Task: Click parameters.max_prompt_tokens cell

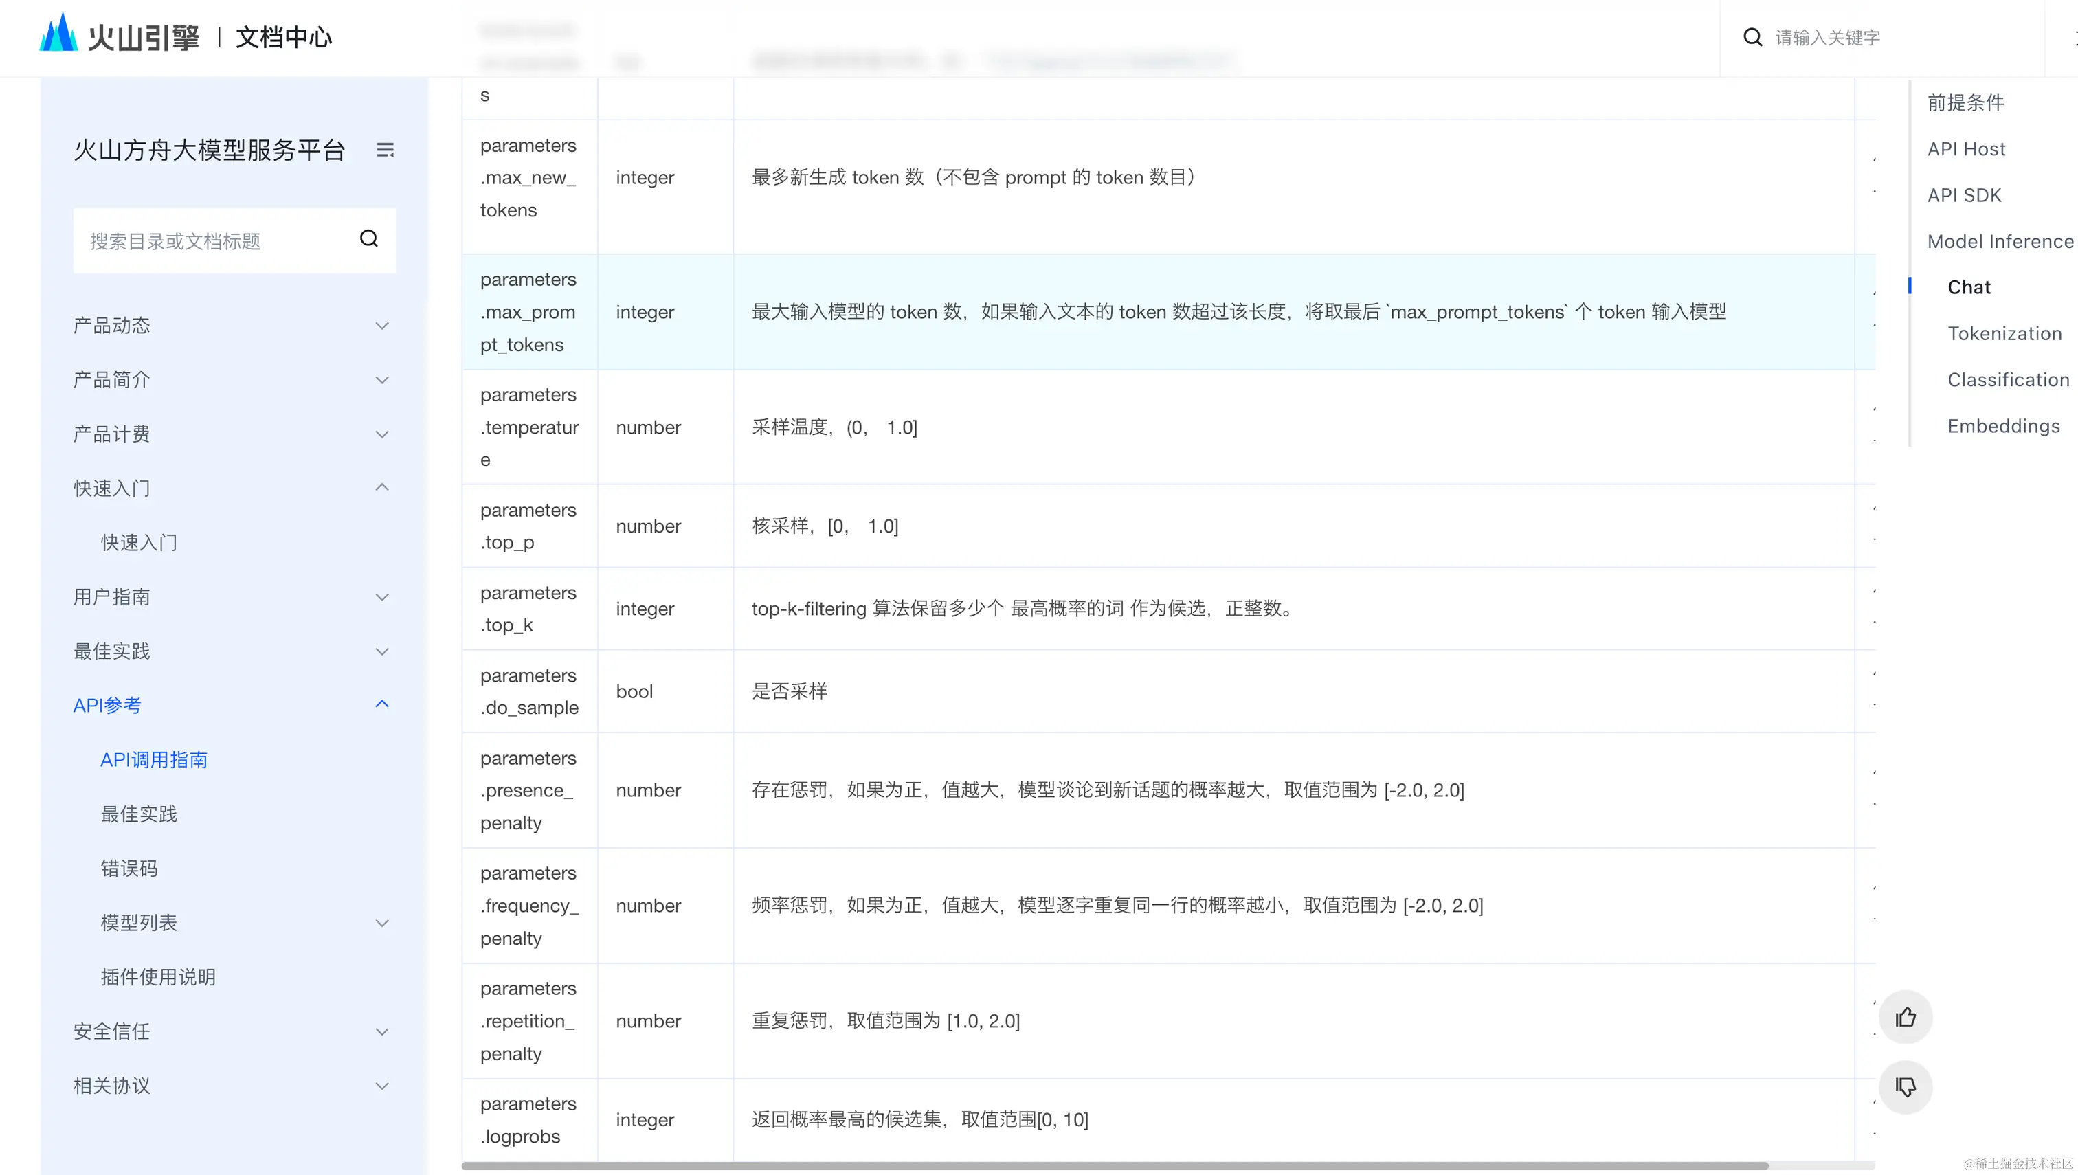Action: point(529,313)
